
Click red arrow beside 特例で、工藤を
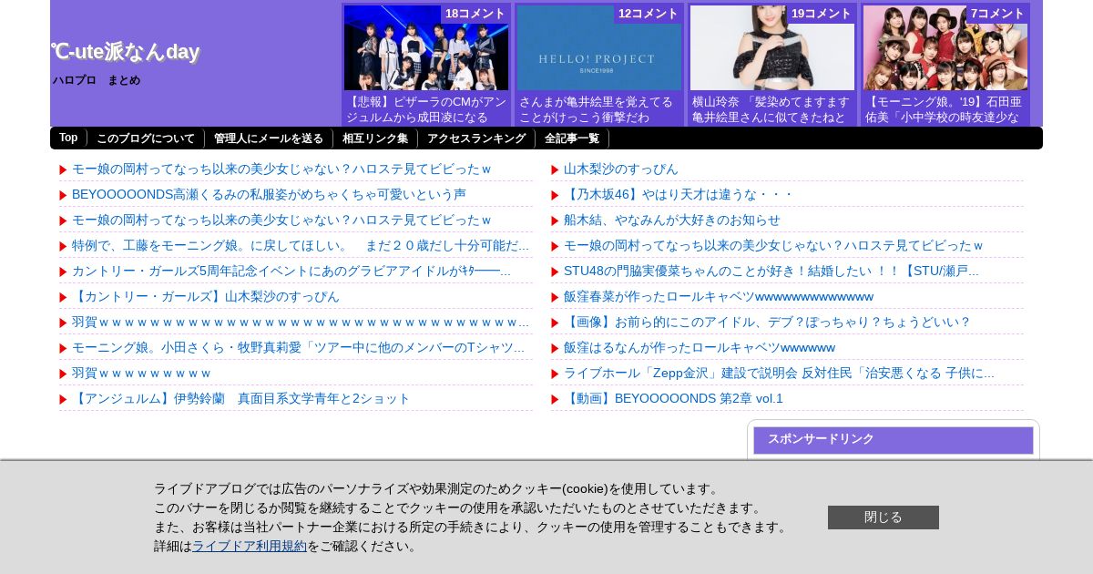[x=64, y=246]
